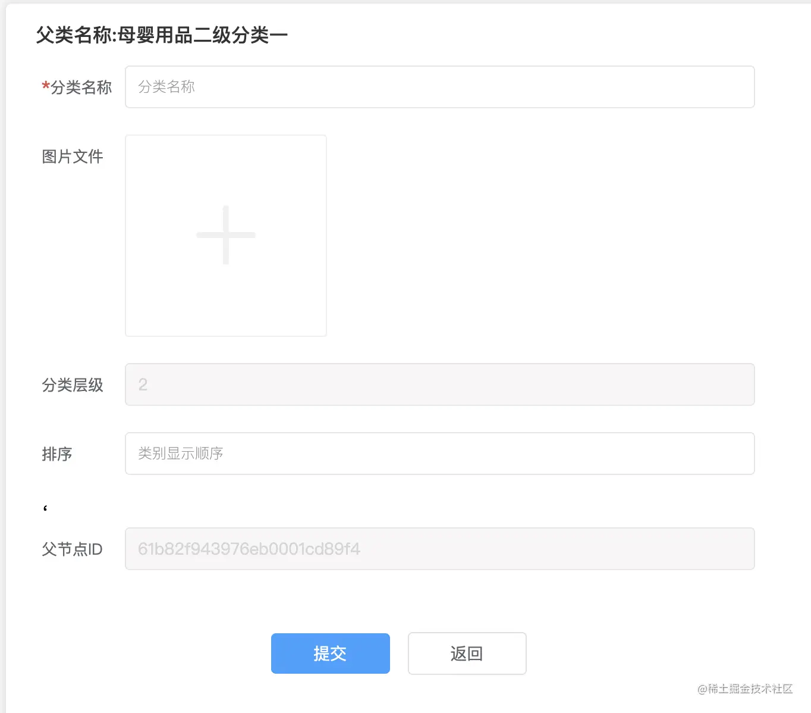
Task: Click the grayed-out parent ID 61b82f943976eb0001cd89f4
Action: pos(248,549)
